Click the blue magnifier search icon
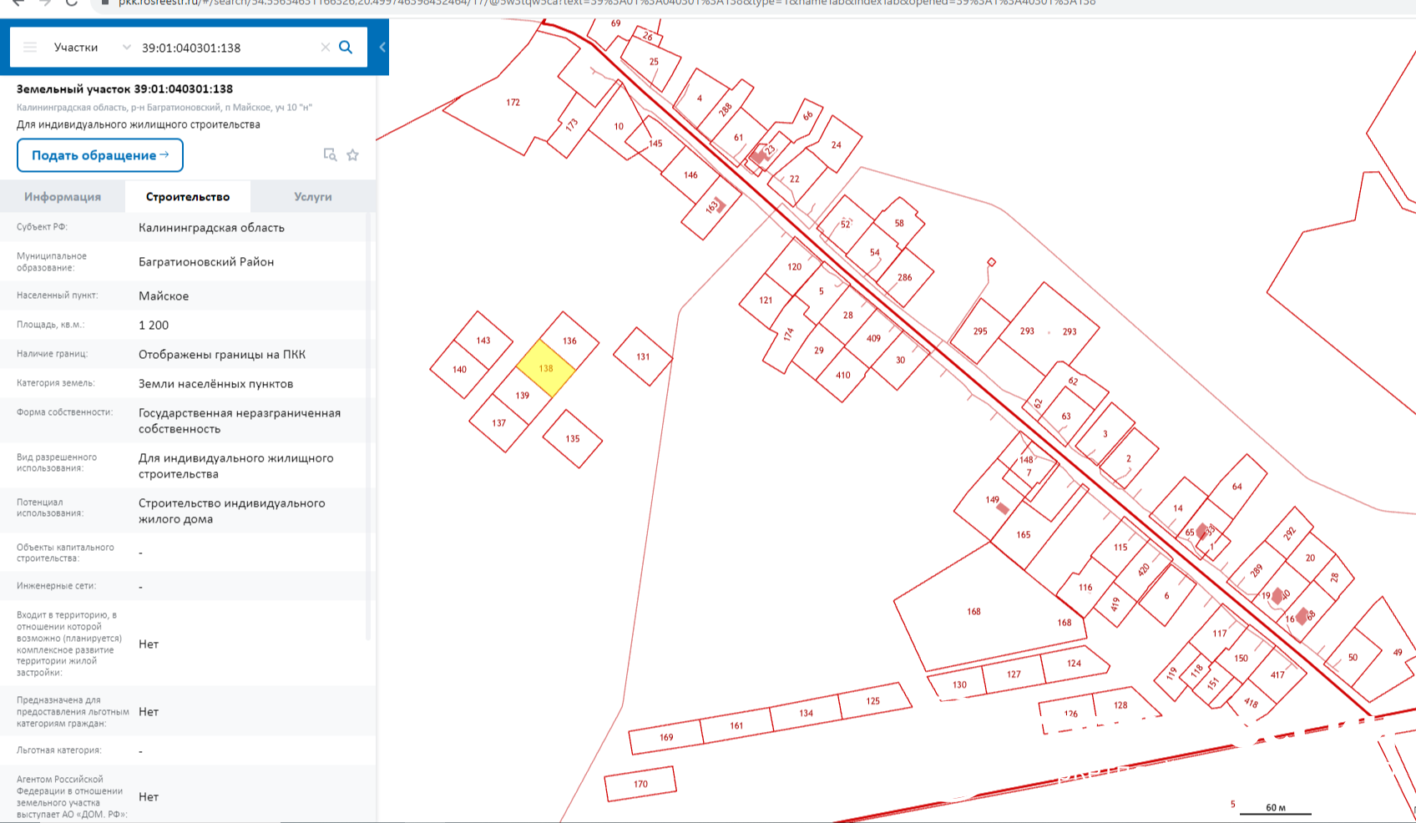 coord(346,48)
